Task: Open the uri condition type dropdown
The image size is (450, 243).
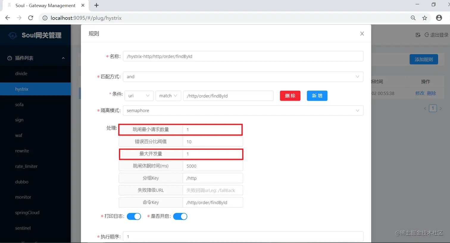Action: (x=139, y=96)
